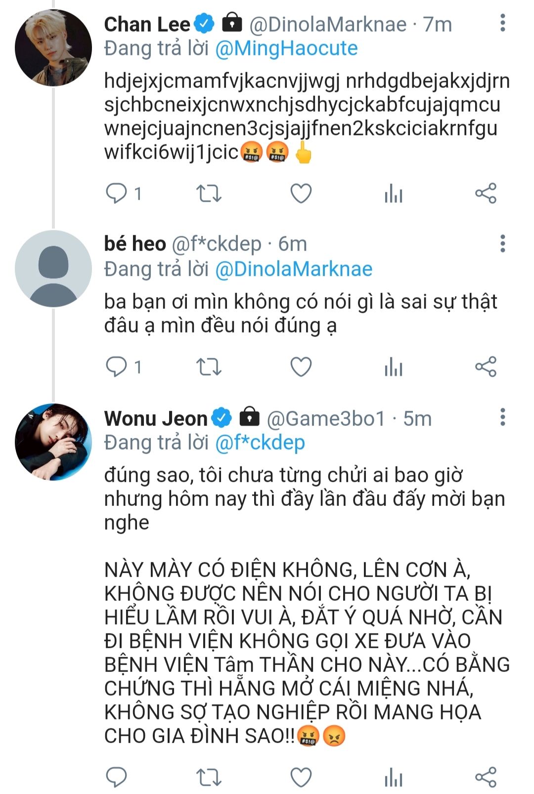This screenshot has height=794, width=534.
Task: Open more options on Wonu Jeon's tweet
Action: pos(502,418)
